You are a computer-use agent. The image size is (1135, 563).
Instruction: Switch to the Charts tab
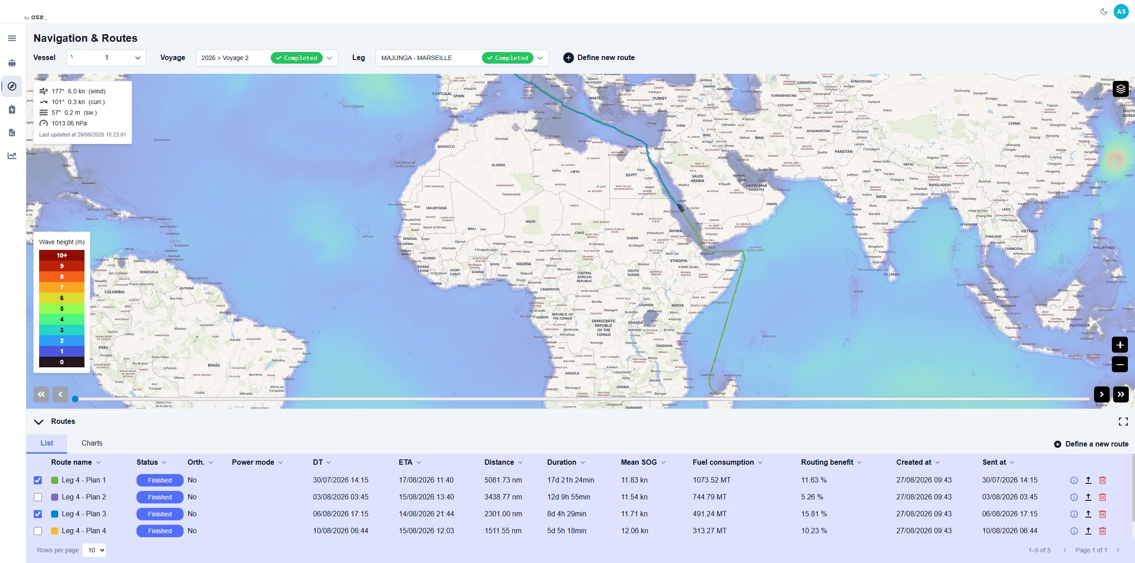click(92, 443)
